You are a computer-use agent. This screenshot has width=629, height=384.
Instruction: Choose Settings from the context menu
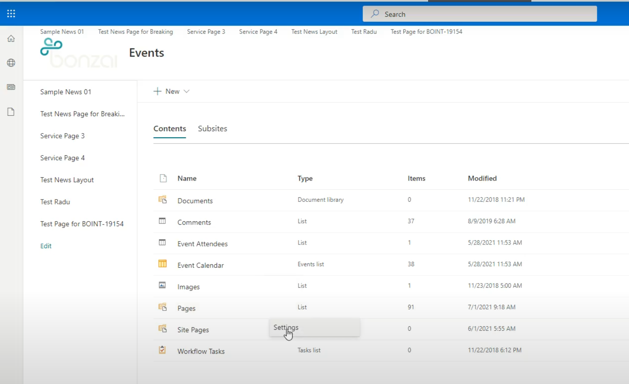(314, 327)
